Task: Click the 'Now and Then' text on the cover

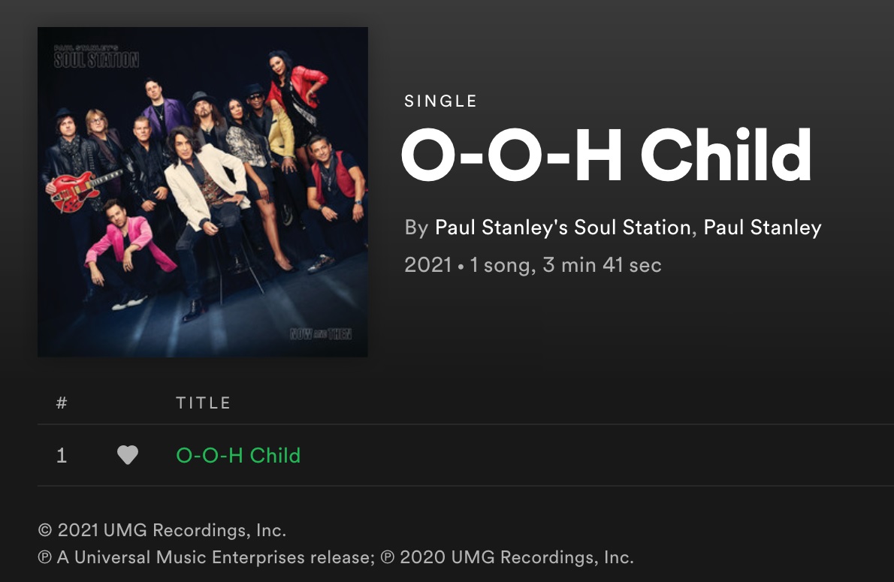Action: [x=322, y=333]
